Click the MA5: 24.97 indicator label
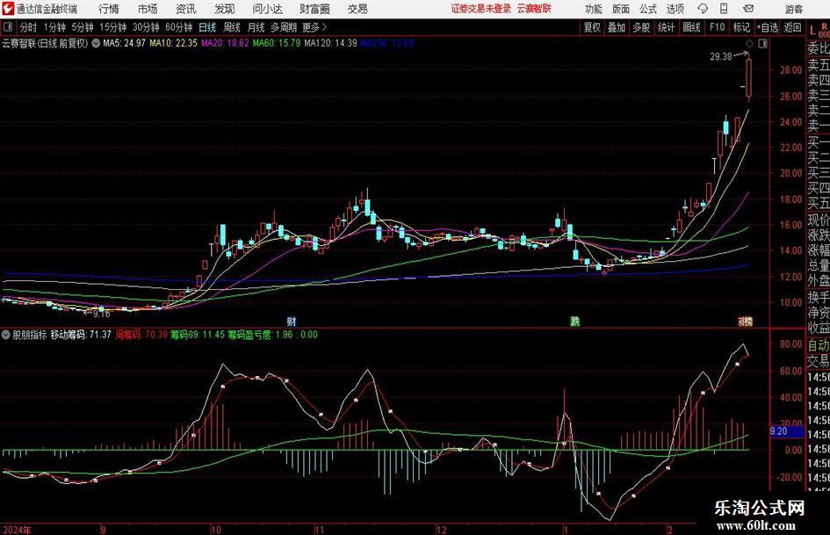This screenshot has height=535, width=830. pyautogui.click(x=124, y=43)
